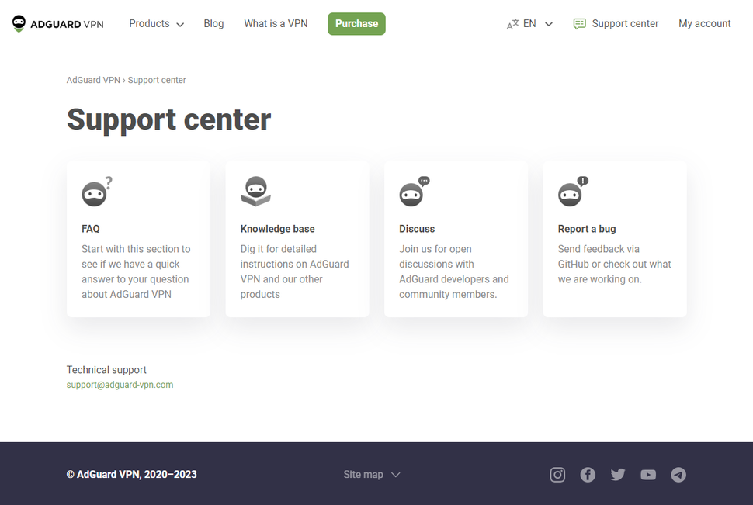Visit AdGuard's Facebook page
This screenshot has width=753, height=505.
(588, 474)
